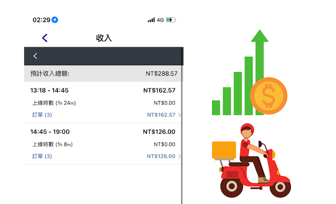Expand orders chevron next to NT$162.57

[180, 115]
